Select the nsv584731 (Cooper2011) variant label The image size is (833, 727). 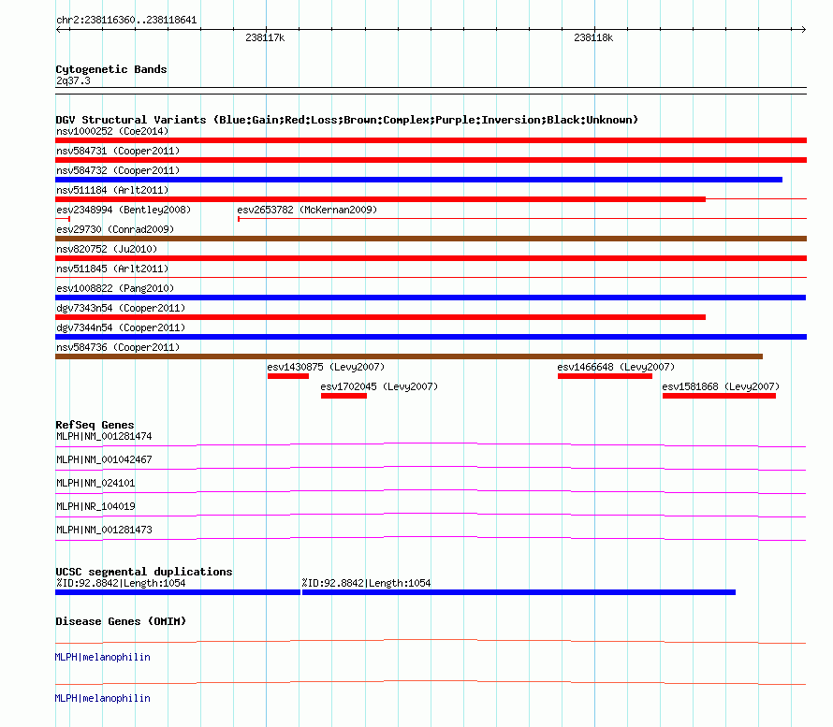(118, 151)
